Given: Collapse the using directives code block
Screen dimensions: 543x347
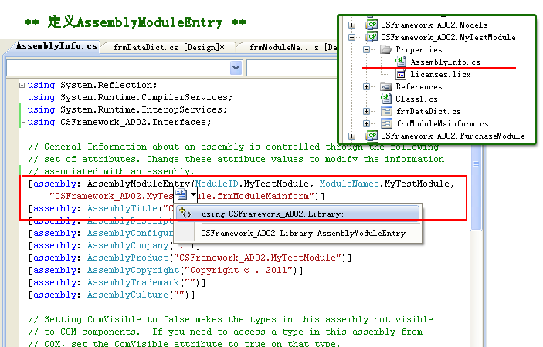Looking at the screenshot, I should [x=21, y=85].
